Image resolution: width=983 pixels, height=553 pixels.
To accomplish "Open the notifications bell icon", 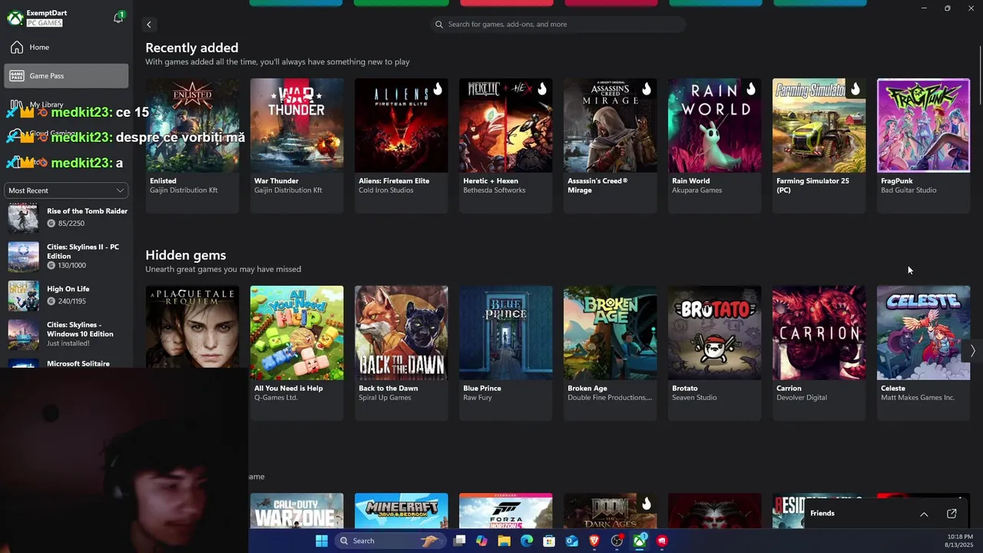I will coord(118,18).
